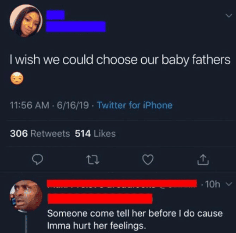
Task: Retweet using the retweet arrows icon
Action: (x=93, y=160)
